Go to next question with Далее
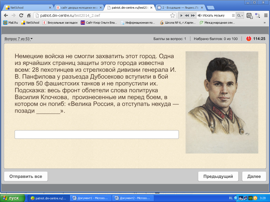Viewport: 270px width, 202px height. (254, 176)
